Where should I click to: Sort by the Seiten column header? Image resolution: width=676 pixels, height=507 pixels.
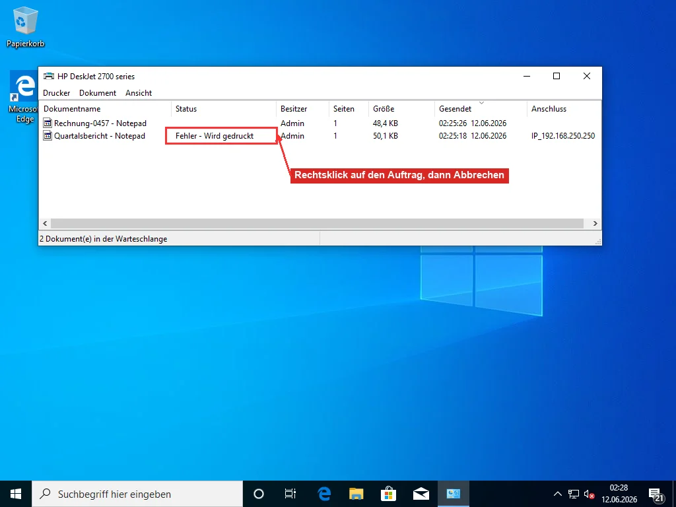click(x=349, y=109)
